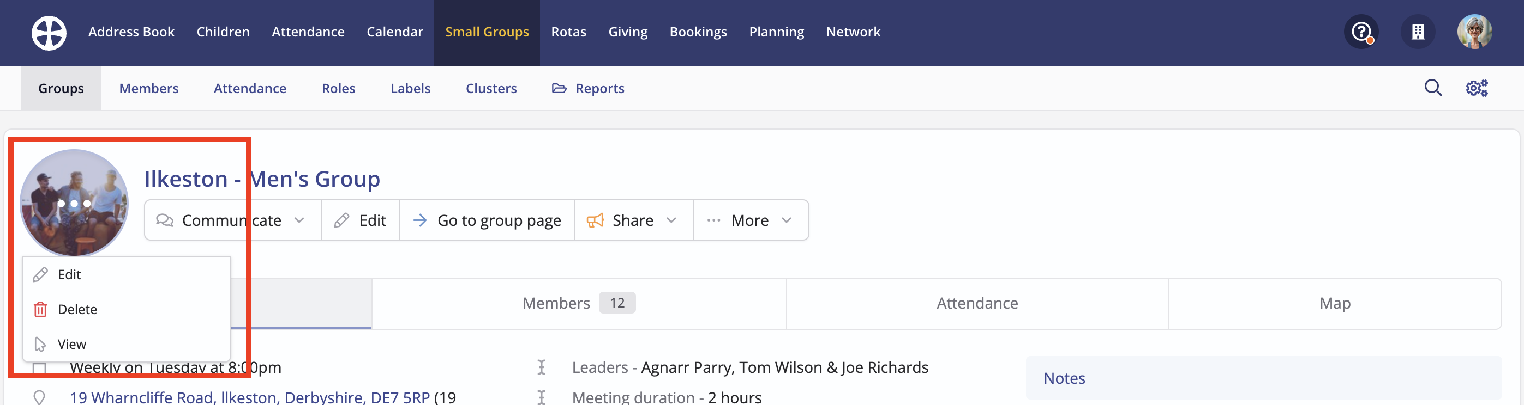Click the Leaders names text
1524x405 pixels.
(784, 367)
